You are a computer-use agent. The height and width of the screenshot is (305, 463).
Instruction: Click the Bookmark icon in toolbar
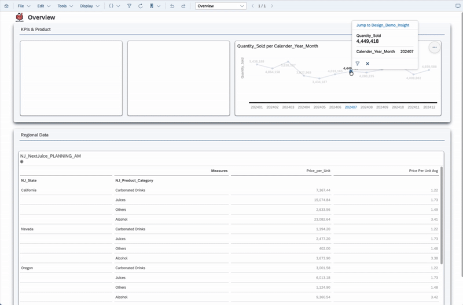coord(152,6)
